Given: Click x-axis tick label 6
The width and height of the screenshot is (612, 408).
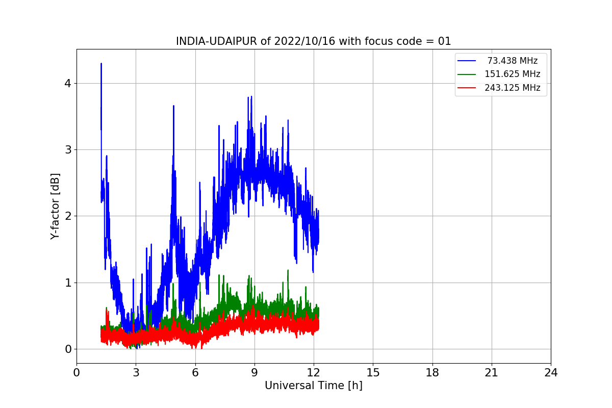Looking at the screenshot, I should click(x=195, y=373).
